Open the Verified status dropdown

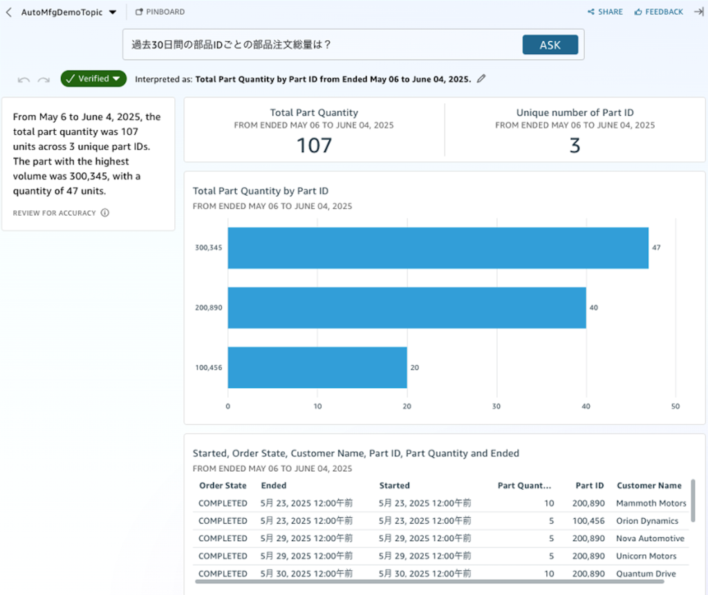(x=93, y=79)
